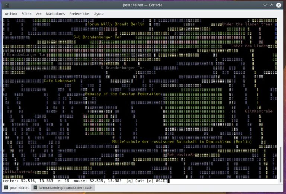Maximize the Konsole window

(x=271, y=5)
